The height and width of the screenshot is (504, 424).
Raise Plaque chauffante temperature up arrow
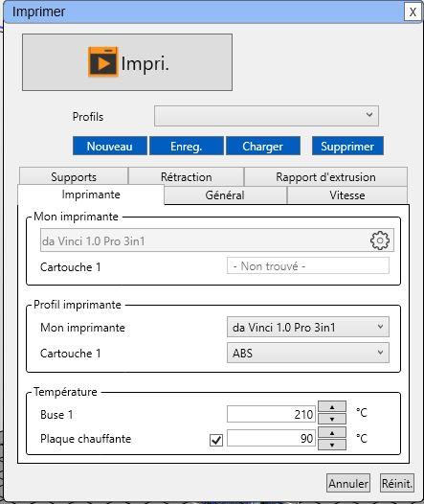pyautogui.click(x=332, y=433)
